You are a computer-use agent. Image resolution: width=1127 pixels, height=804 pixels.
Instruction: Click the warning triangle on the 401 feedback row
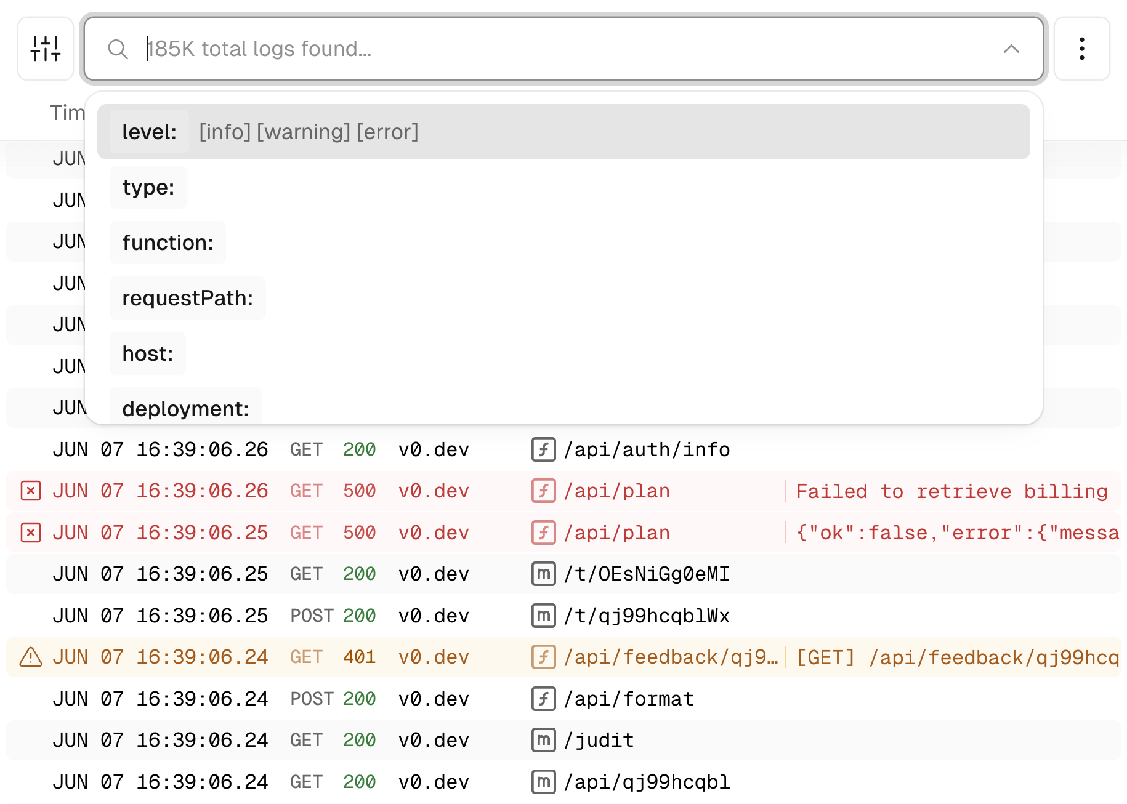tap(30, 657)
